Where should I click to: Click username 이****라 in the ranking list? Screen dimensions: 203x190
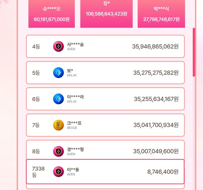tap(75, 97)
